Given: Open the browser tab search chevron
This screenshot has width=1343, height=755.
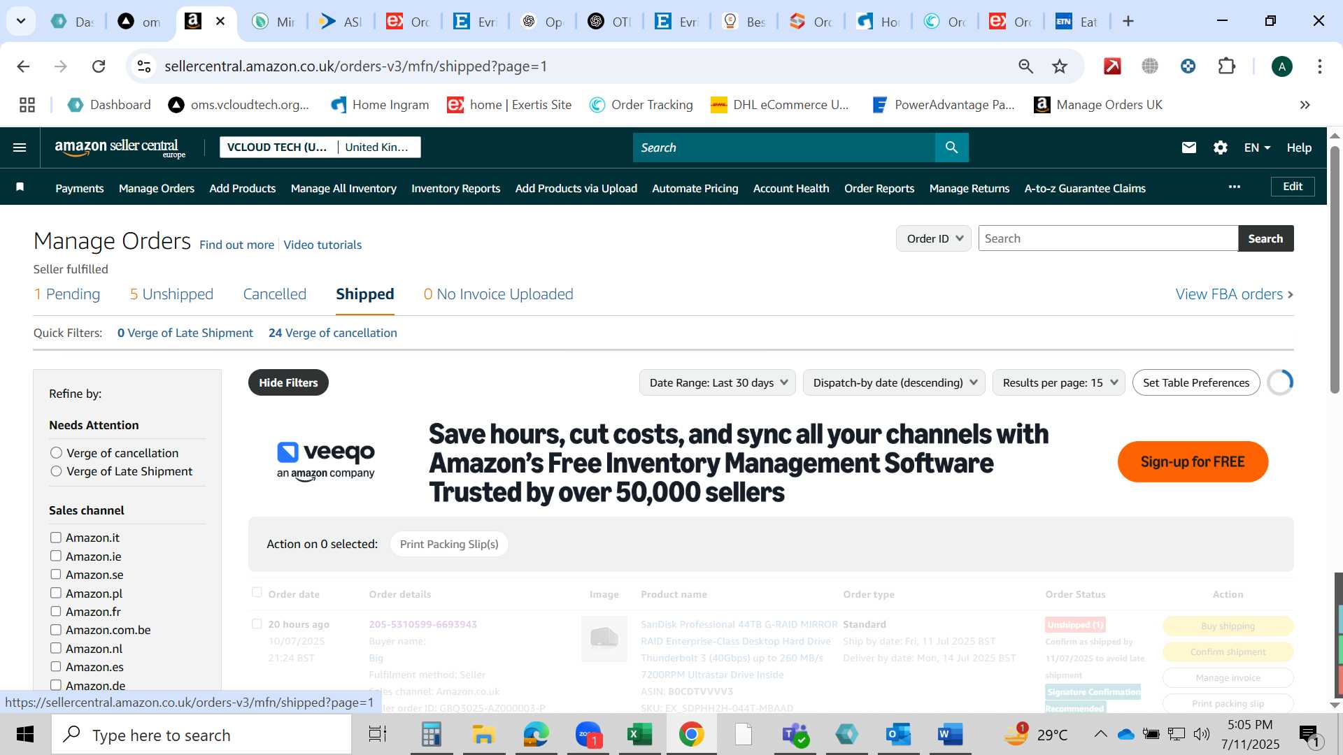Looking at the screenshot, I should pyautogui.click(x=21, y=21).
